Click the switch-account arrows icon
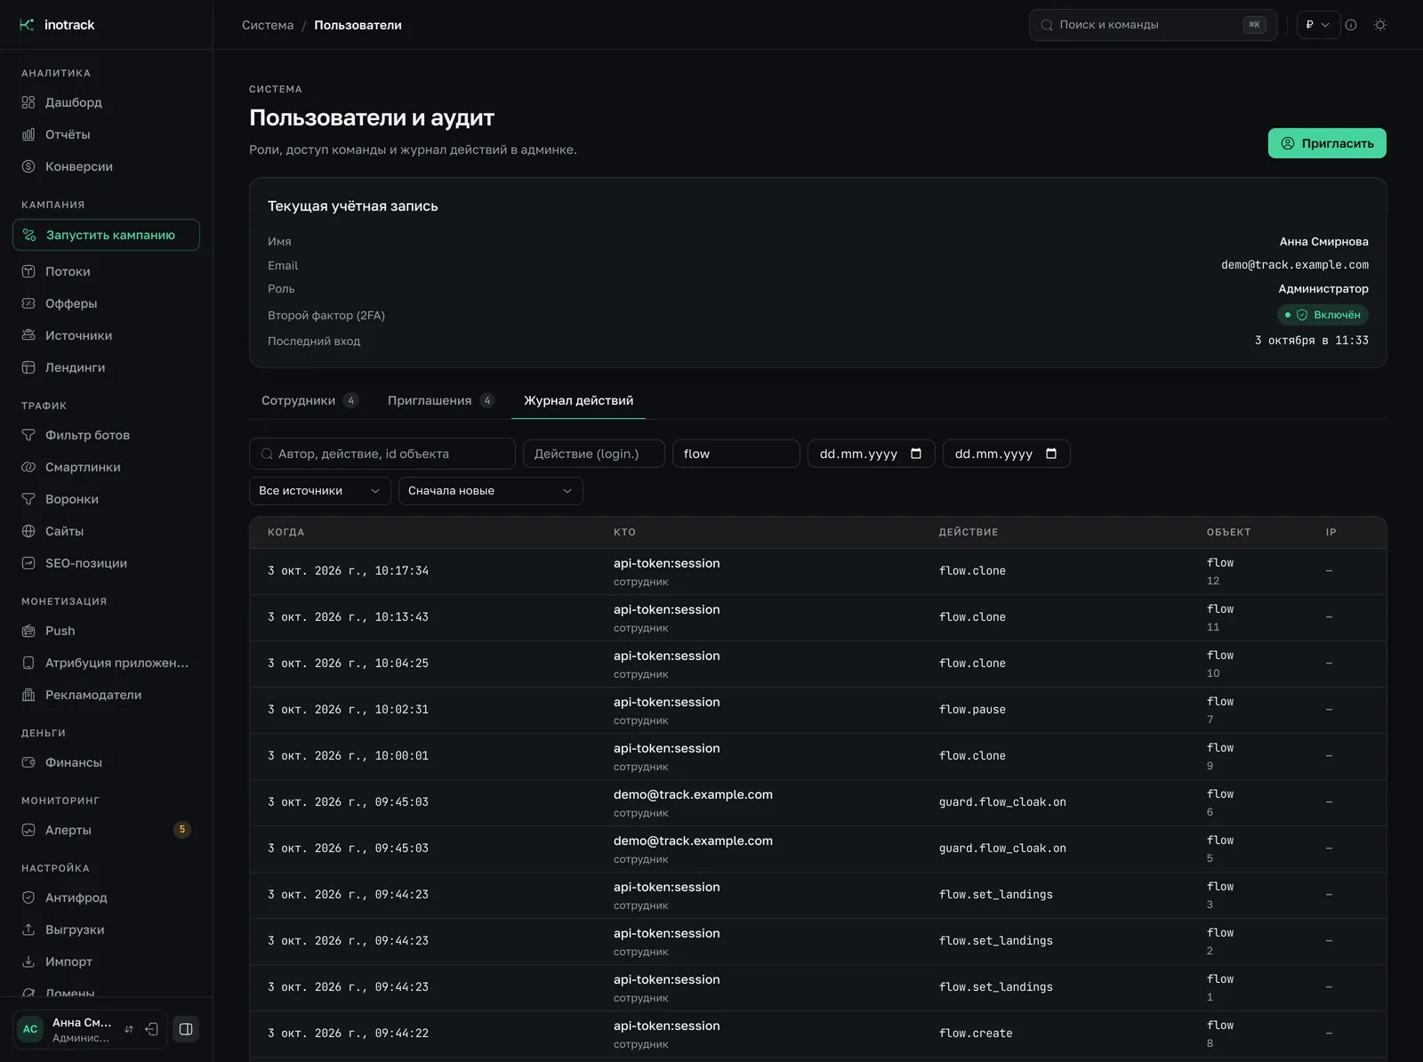The height and width of the screenshot is (1062, 1423). pyautogui.click(x=129, y=1029)
